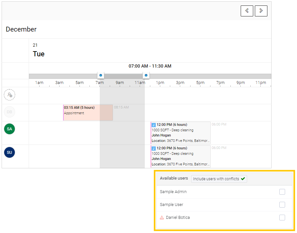The image size is (297, 233).
Task: Check the Daniel Botica checkbox
Action: (x=282, y=218)
